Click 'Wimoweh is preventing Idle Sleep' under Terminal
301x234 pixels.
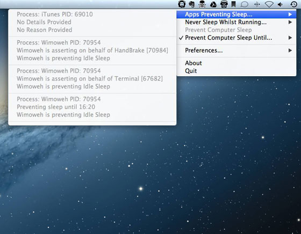(x=63, y=86)
